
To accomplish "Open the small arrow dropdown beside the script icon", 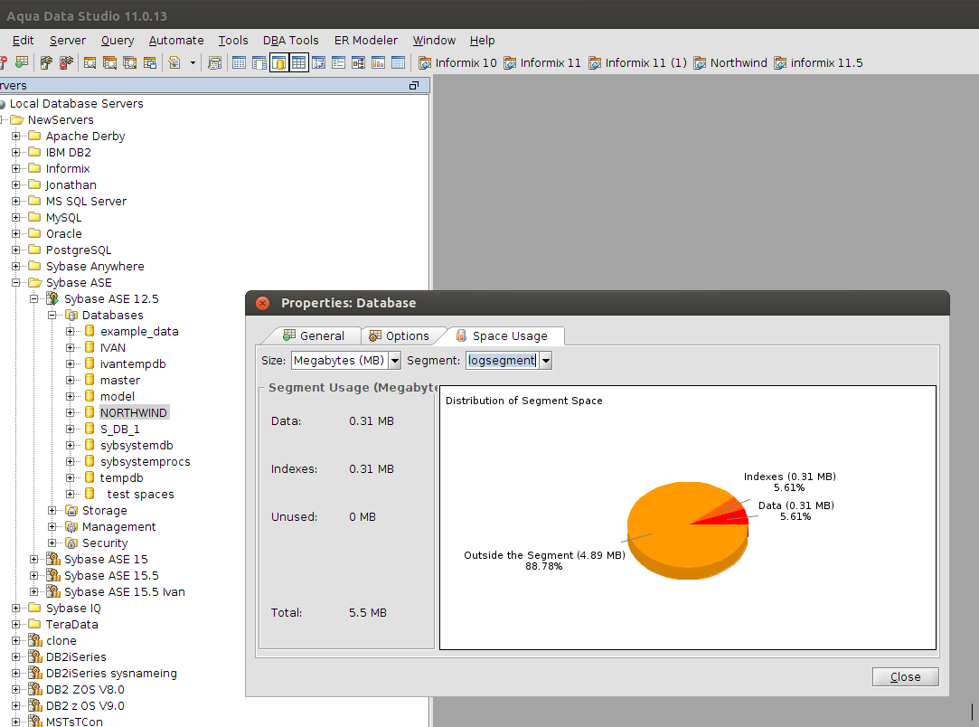I will tap(193, 62).
